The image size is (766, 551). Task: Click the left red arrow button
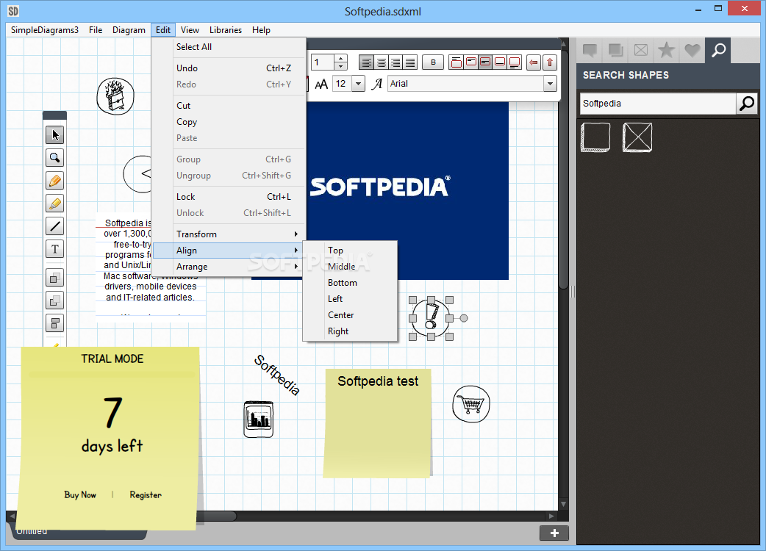click(534, 62)
